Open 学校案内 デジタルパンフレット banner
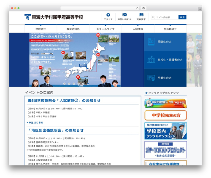The image size is (211, 178). (x=165, y=131)
